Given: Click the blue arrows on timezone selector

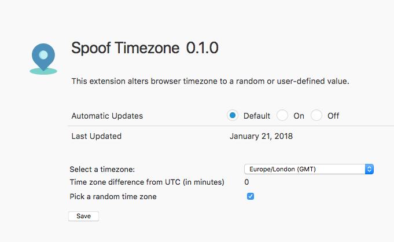Looking at the screenshot, I should [x=370, y=169].
